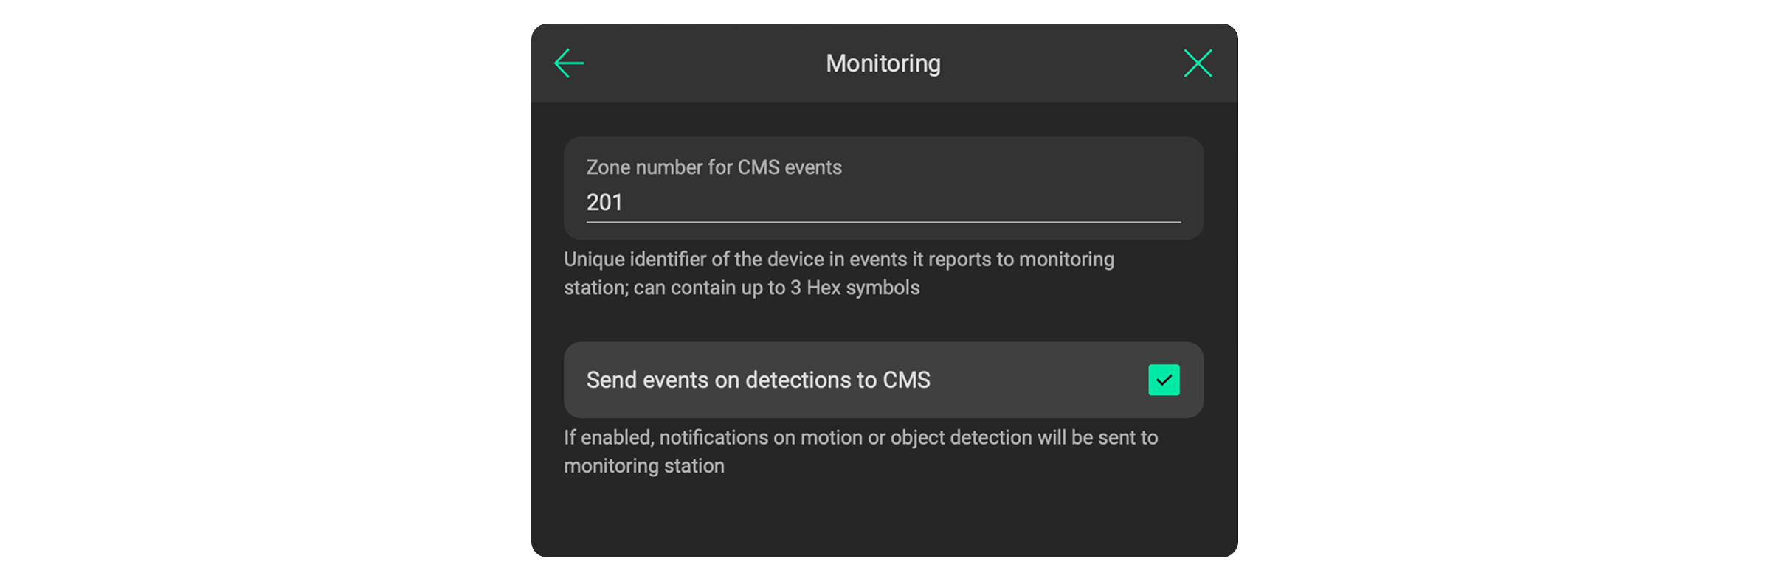Click the "Zone number" words in the label
The height and width of the screenshot is (581, 1771).
click(x=644, y=167)
